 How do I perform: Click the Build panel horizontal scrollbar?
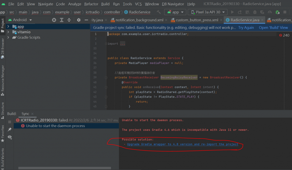coord(65,168)
